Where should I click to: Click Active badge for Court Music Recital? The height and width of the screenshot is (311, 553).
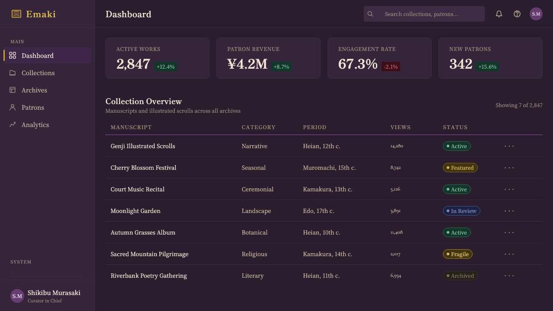pos(457,189)
